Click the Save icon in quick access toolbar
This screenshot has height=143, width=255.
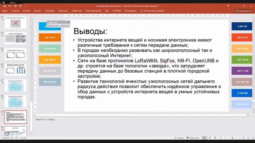coord(4,6)
